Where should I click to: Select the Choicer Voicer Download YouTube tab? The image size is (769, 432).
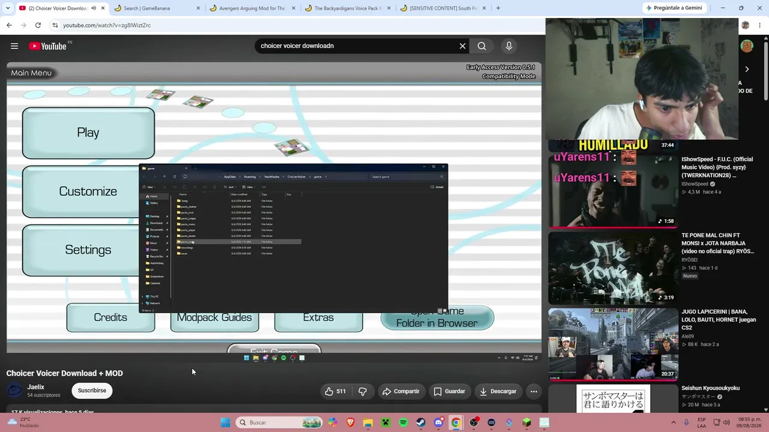coord(61,8)
